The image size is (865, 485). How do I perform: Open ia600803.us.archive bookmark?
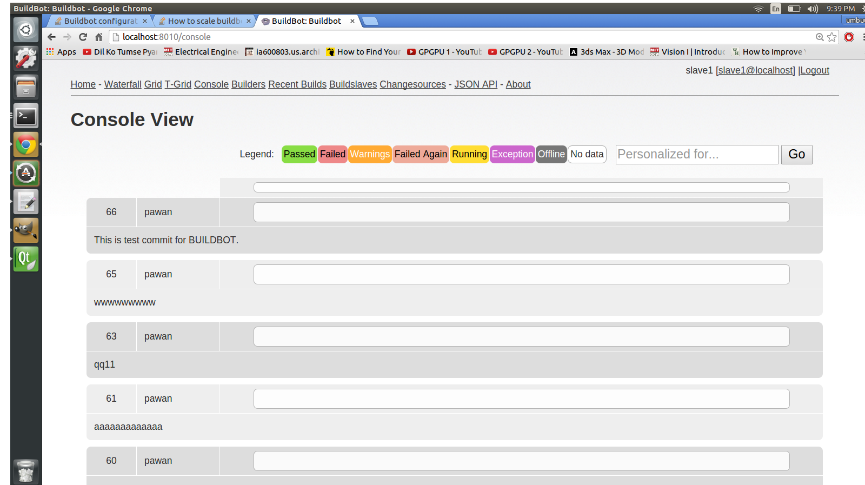[x=282, y=52]
